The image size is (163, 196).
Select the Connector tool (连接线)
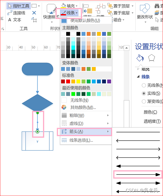(16, 13)
